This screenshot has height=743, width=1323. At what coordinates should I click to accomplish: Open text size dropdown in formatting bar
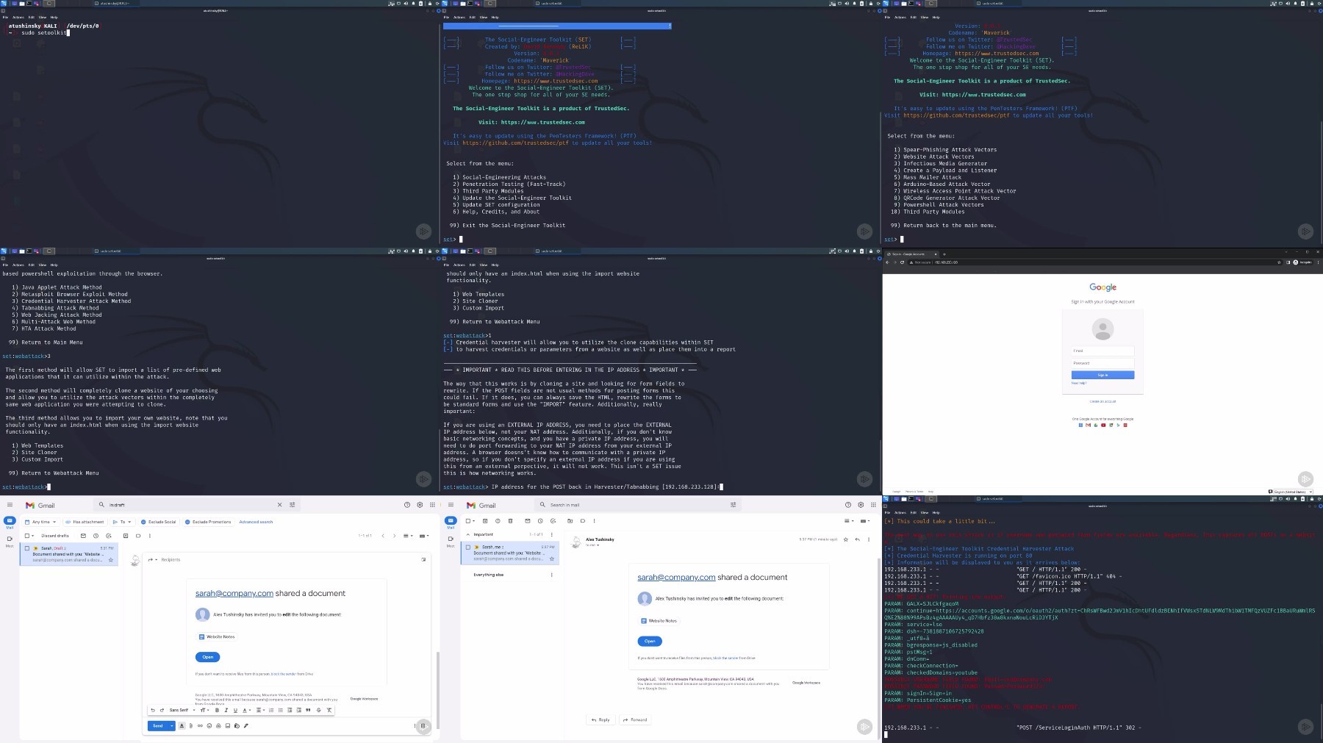[x=204, y=710]
